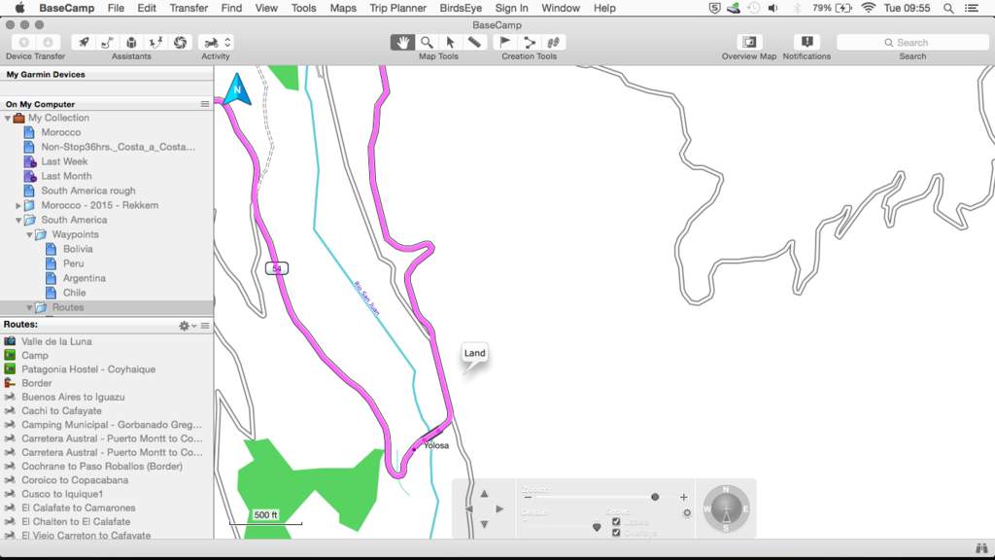
Task: Expand the Morocco - 2015 - Rekkem folder
Action: pyautogui.click(x=18, y=206)
